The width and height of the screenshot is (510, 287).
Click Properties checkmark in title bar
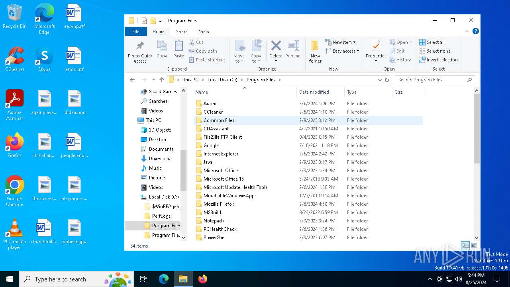(144, 21)
